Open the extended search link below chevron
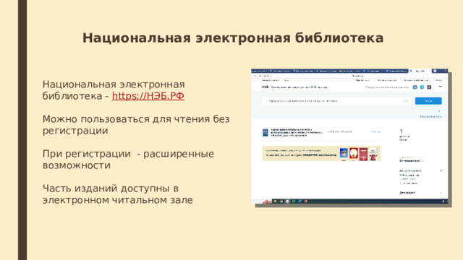 pos(431,117)
